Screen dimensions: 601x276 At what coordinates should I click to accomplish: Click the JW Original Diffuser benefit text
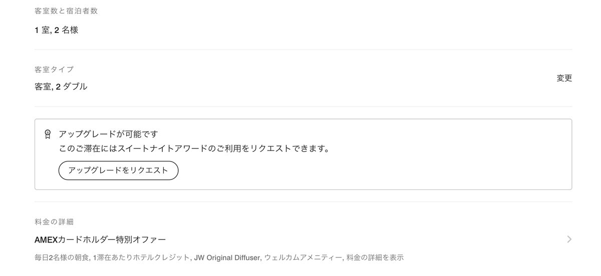click(227, 258)
